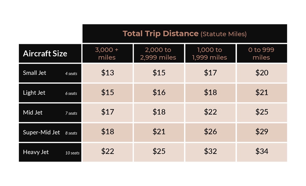Select the 2,000 to 2,999 miles header
Viewport: 306px width, 186px height.
coord(159,54)
